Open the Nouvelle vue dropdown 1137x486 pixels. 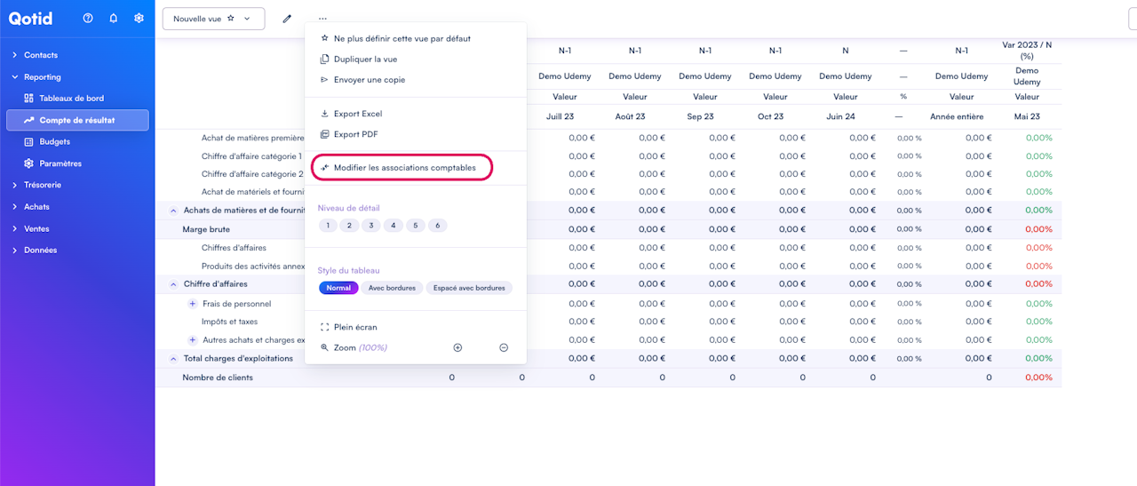click(213, 19)
